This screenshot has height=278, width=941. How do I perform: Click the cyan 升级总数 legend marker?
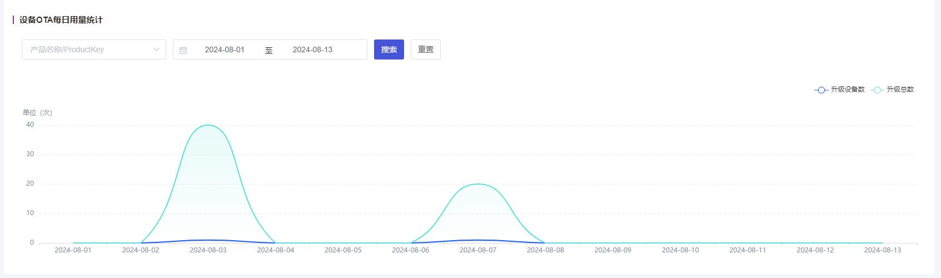click(x=877, y=90)
